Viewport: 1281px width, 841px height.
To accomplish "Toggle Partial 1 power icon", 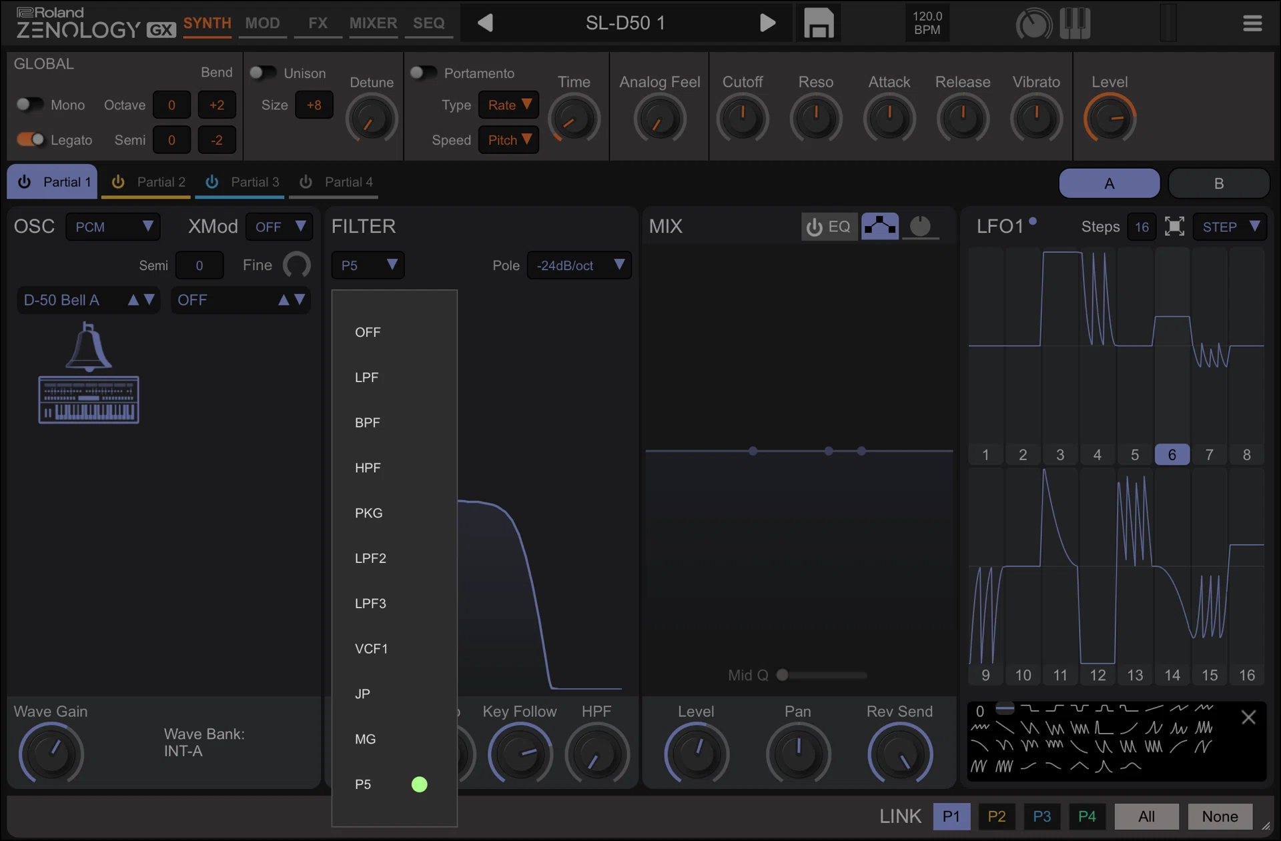I will [x=24, y=182].
